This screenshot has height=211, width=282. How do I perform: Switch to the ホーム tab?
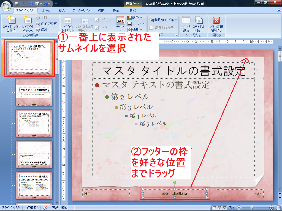(46, 11)
